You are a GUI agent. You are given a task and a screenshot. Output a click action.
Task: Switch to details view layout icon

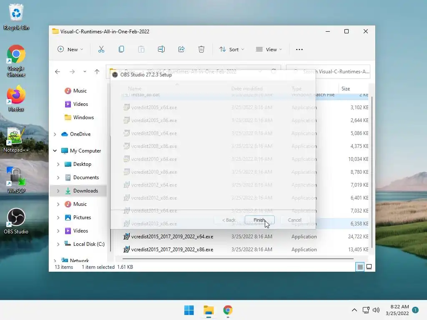(360, 267)
